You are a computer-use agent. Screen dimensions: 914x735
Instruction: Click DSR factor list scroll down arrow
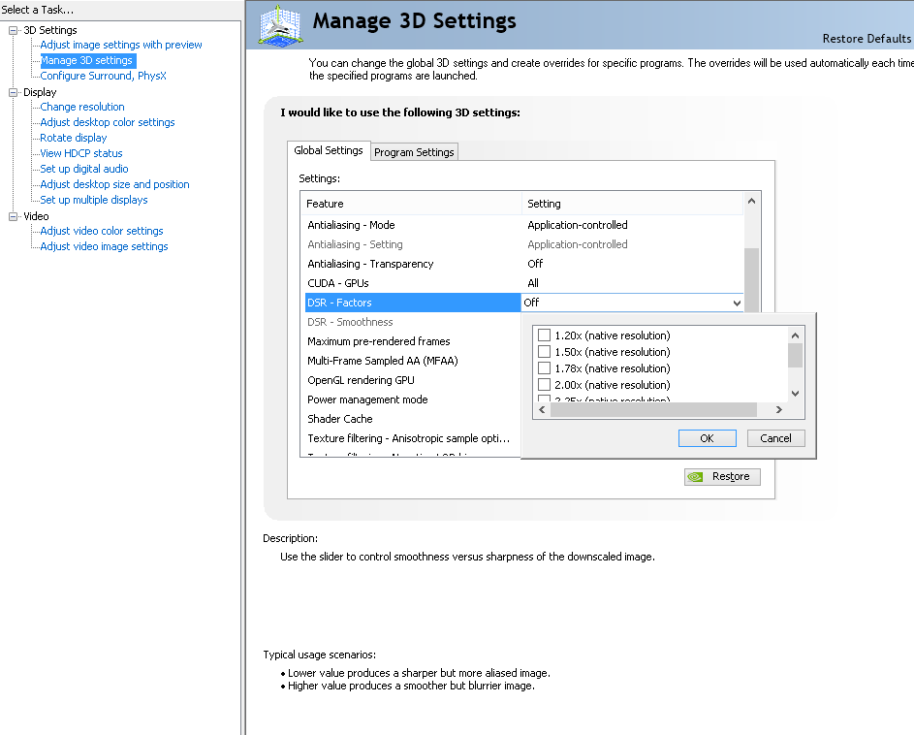point(795,394)
